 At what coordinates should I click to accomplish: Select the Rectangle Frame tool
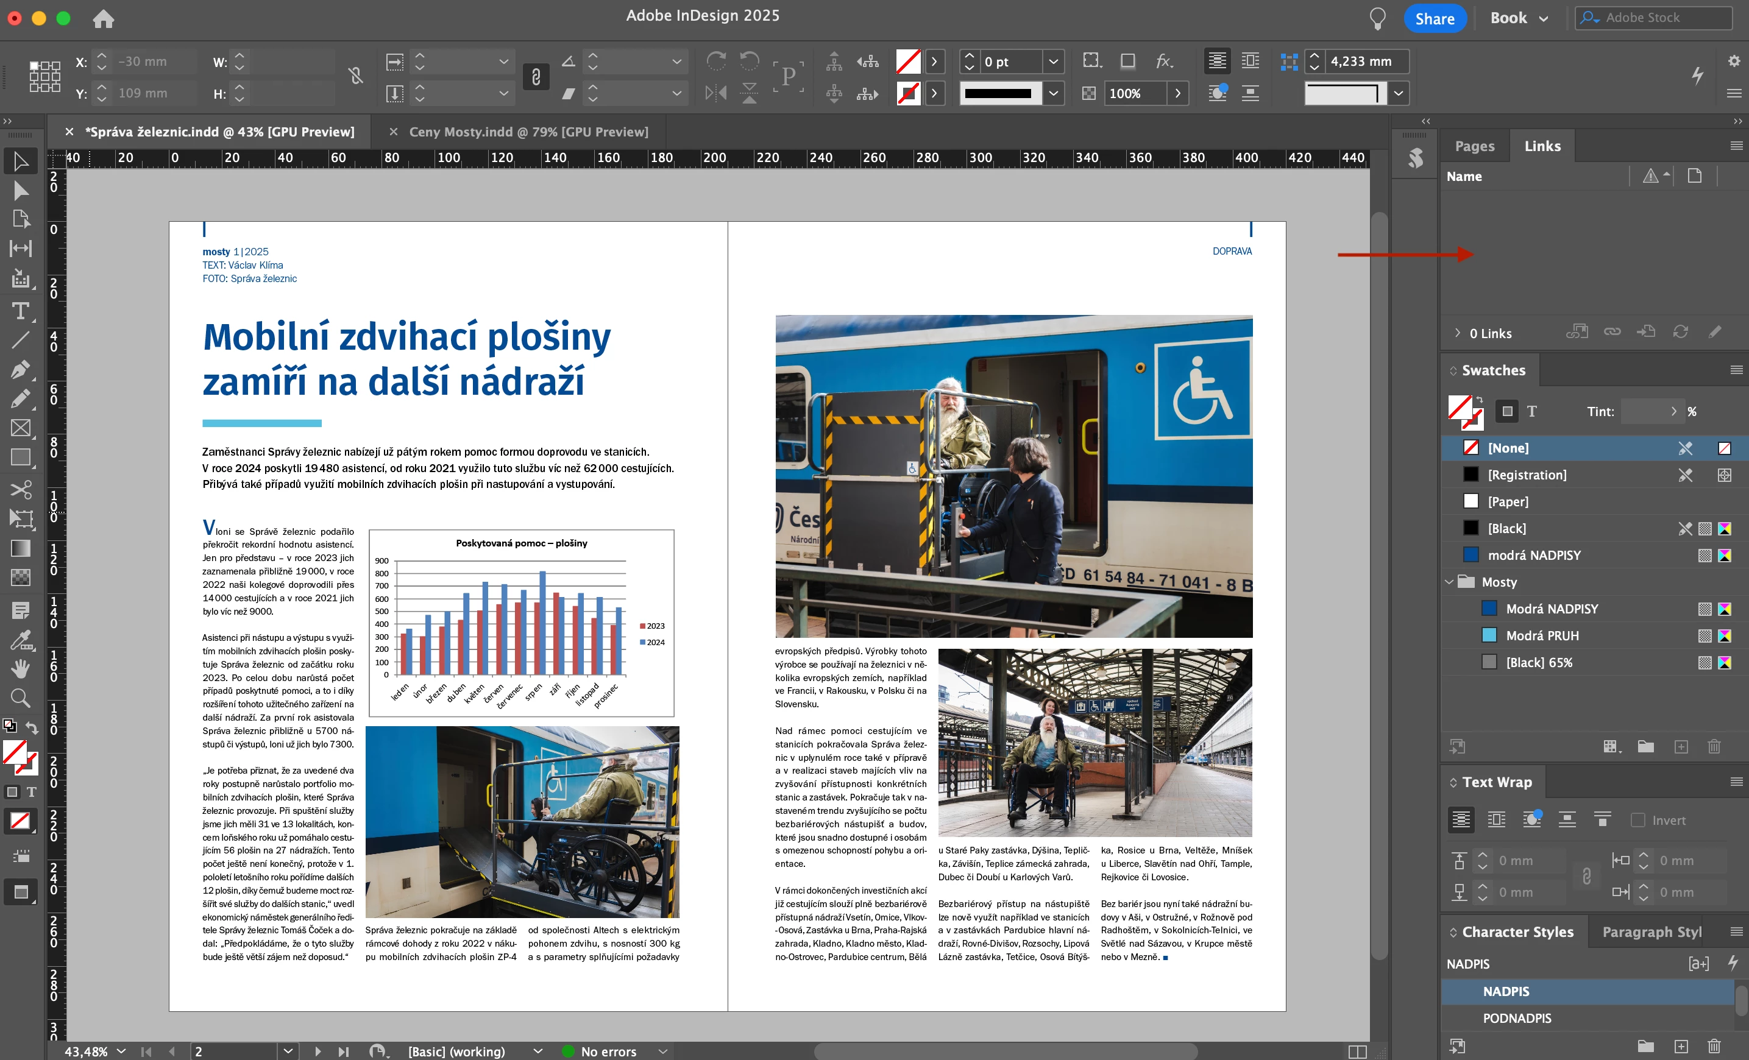(21, 428)
